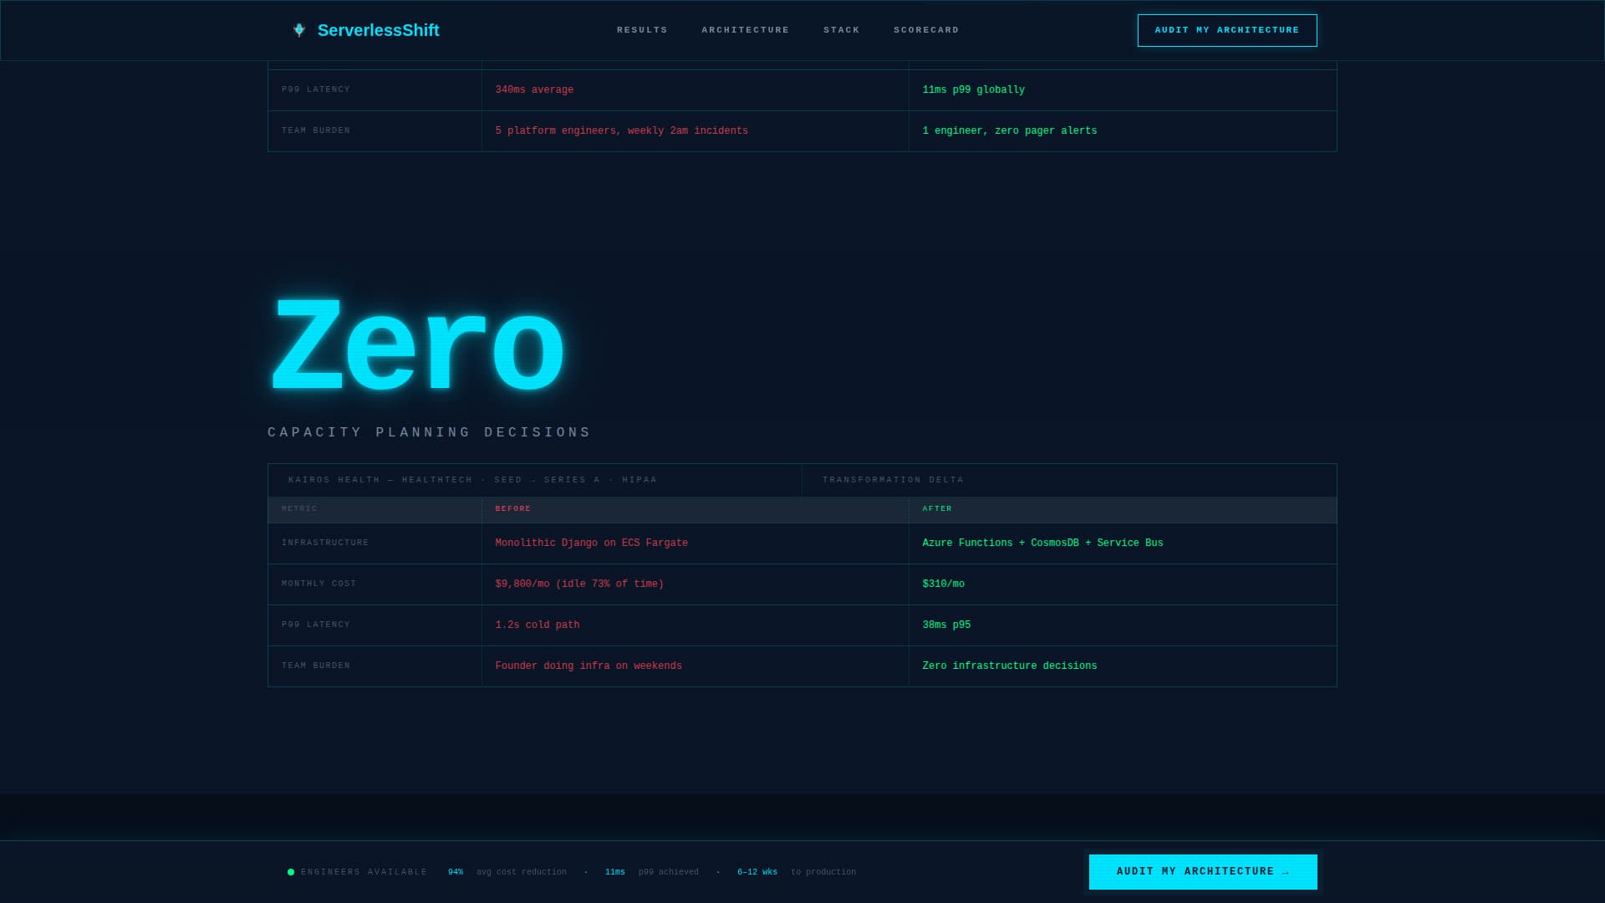Select Founder doing infra on weekends cell

(695, 666)
